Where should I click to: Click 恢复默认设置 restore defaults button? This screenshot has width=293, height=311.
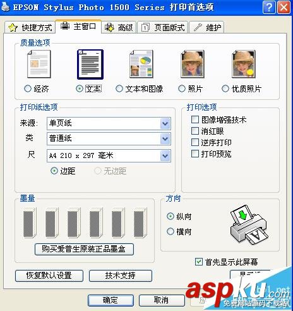pos(49,276)
